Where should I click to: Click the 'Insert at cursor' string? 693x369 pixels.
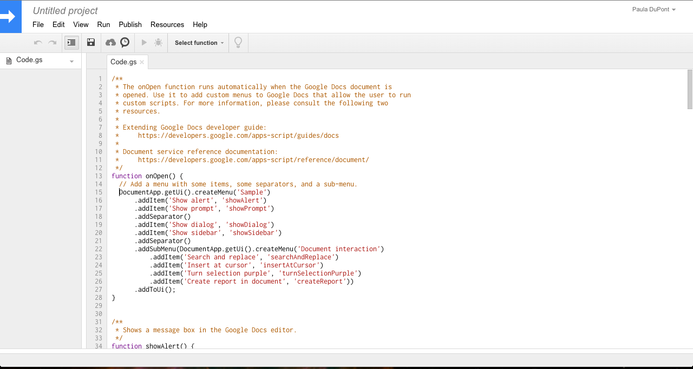[218, 265]
